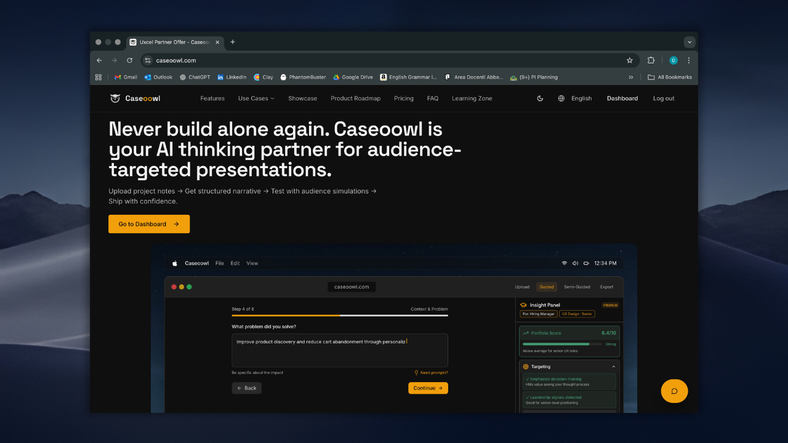Open the Dashboard link in header

tap(622, 98)
